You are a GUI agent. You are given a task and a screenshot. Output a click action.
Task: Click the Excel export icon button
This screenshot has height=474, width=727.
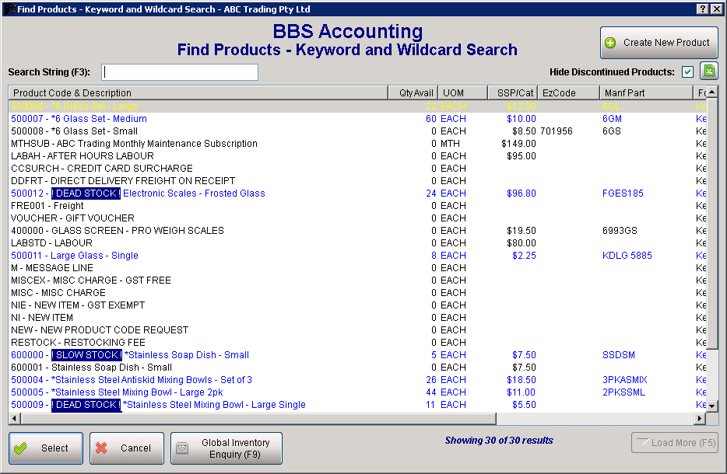pos(708,71)
